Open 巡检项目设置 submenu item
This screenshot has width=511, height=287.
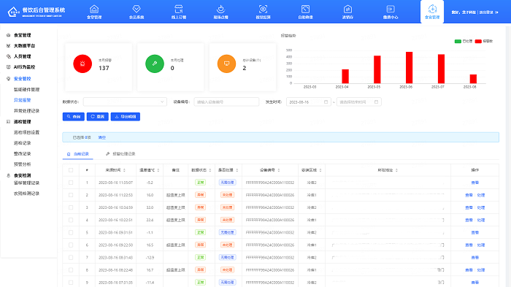point(26,132)
